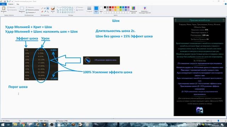Open Task View on the taskbar
The height and width of the screenshot is (127, 227).
(x=9, y=125)
